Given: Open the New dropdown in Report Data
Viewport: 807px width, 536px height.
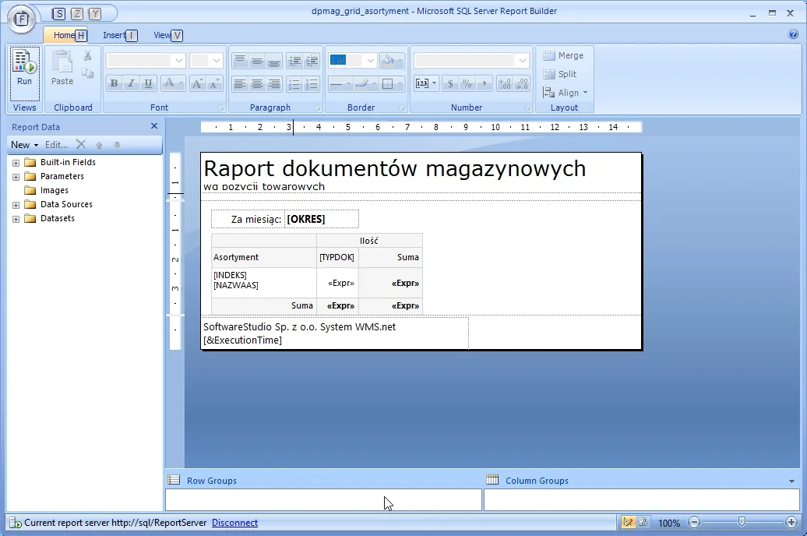Looking at the screenshot, I should click(24, 145).
